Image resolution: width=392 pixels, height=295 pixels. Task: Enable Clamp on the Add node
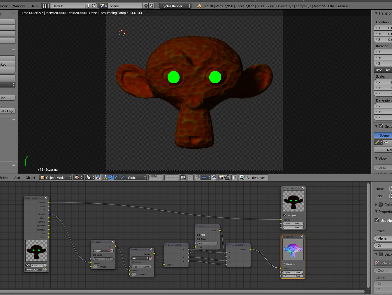133,262
